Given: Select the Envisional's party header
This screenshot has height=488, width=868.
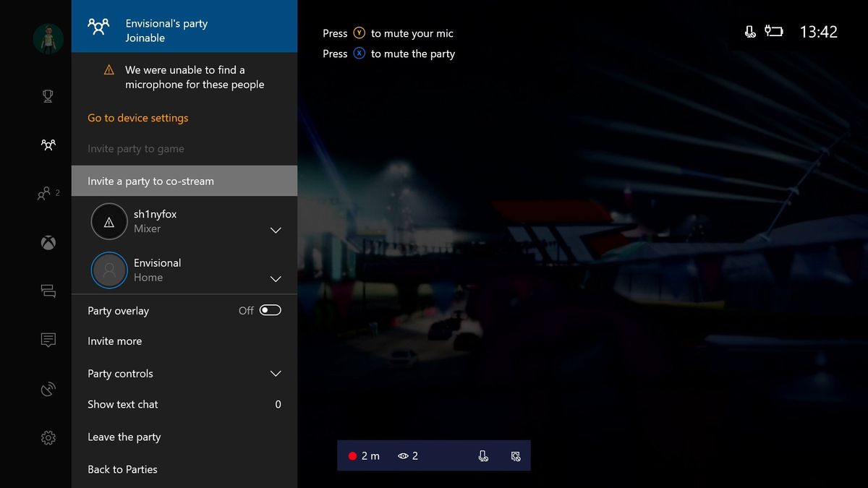Looking at the screenshot, I should [184, 25].
